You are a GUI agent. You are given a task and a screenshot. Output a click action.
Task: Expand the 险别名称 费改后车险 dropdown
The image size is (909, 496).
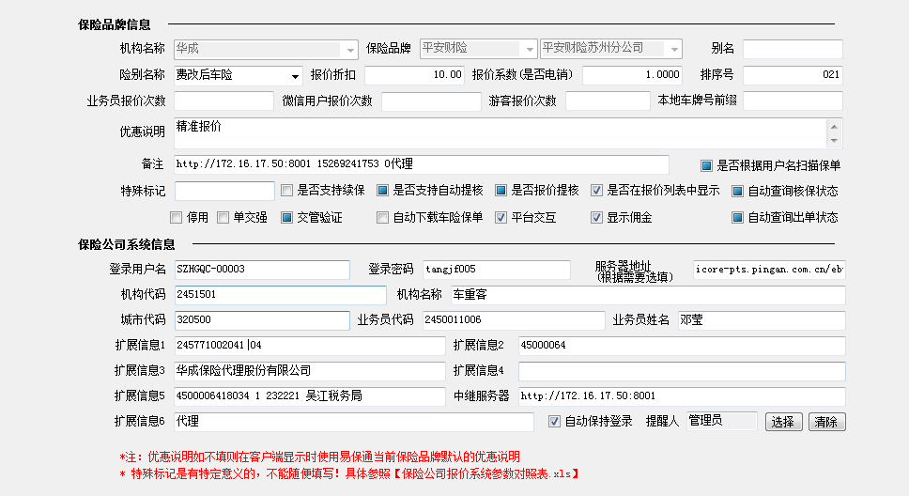[x=295, y=75]
